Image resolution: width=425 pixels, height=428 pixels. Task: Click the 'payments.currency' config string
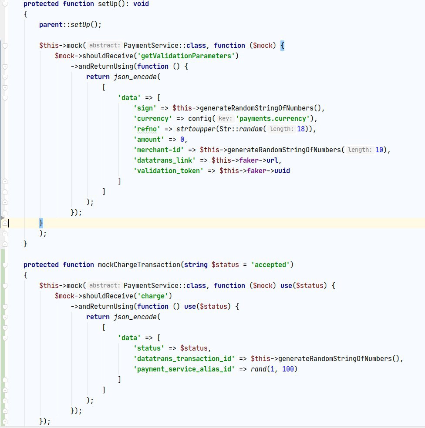tap(273, 118)
